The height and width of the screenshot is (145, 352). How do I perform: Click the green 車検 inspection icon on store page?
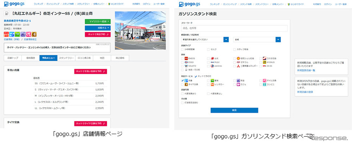point(17,34)
